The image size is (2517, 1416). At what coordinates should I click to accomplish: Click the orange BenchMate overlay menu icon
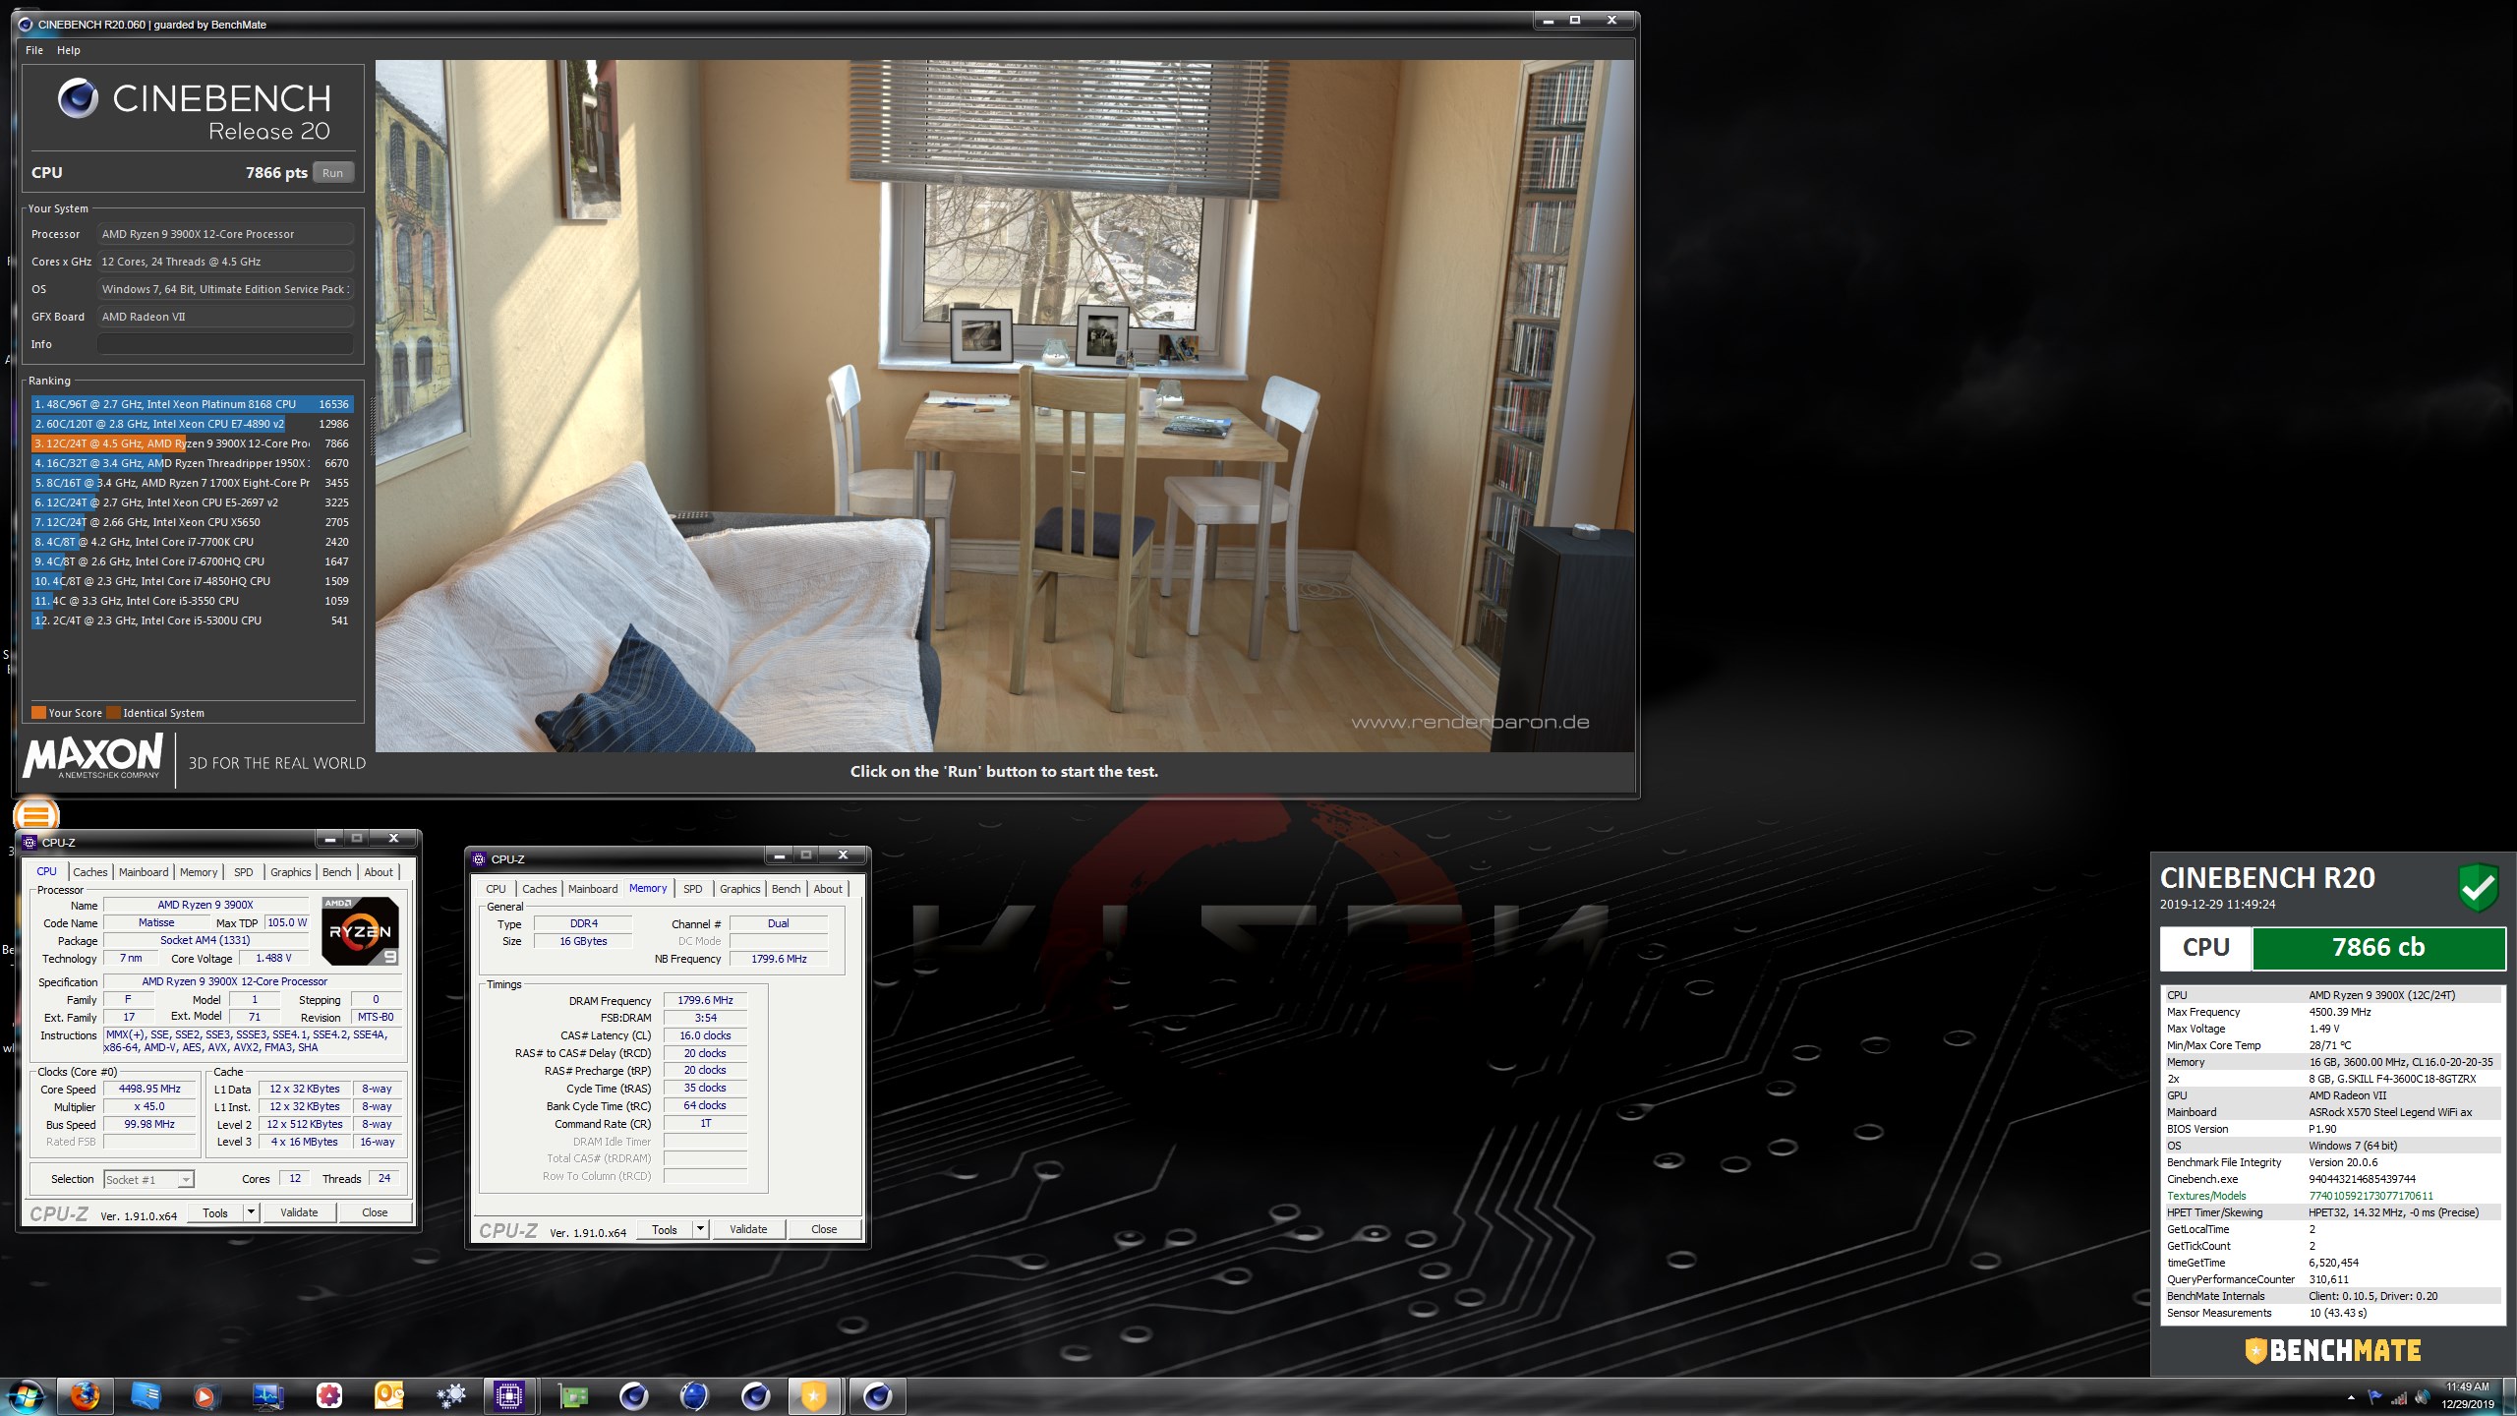point(36,815)
